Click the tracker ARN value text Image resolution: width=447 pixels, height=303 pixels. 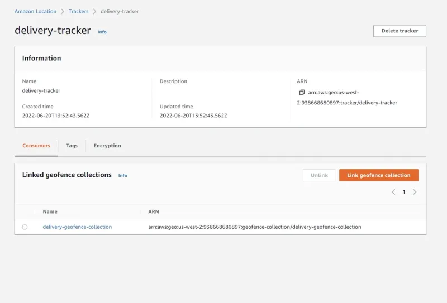[x=347, y=98]
